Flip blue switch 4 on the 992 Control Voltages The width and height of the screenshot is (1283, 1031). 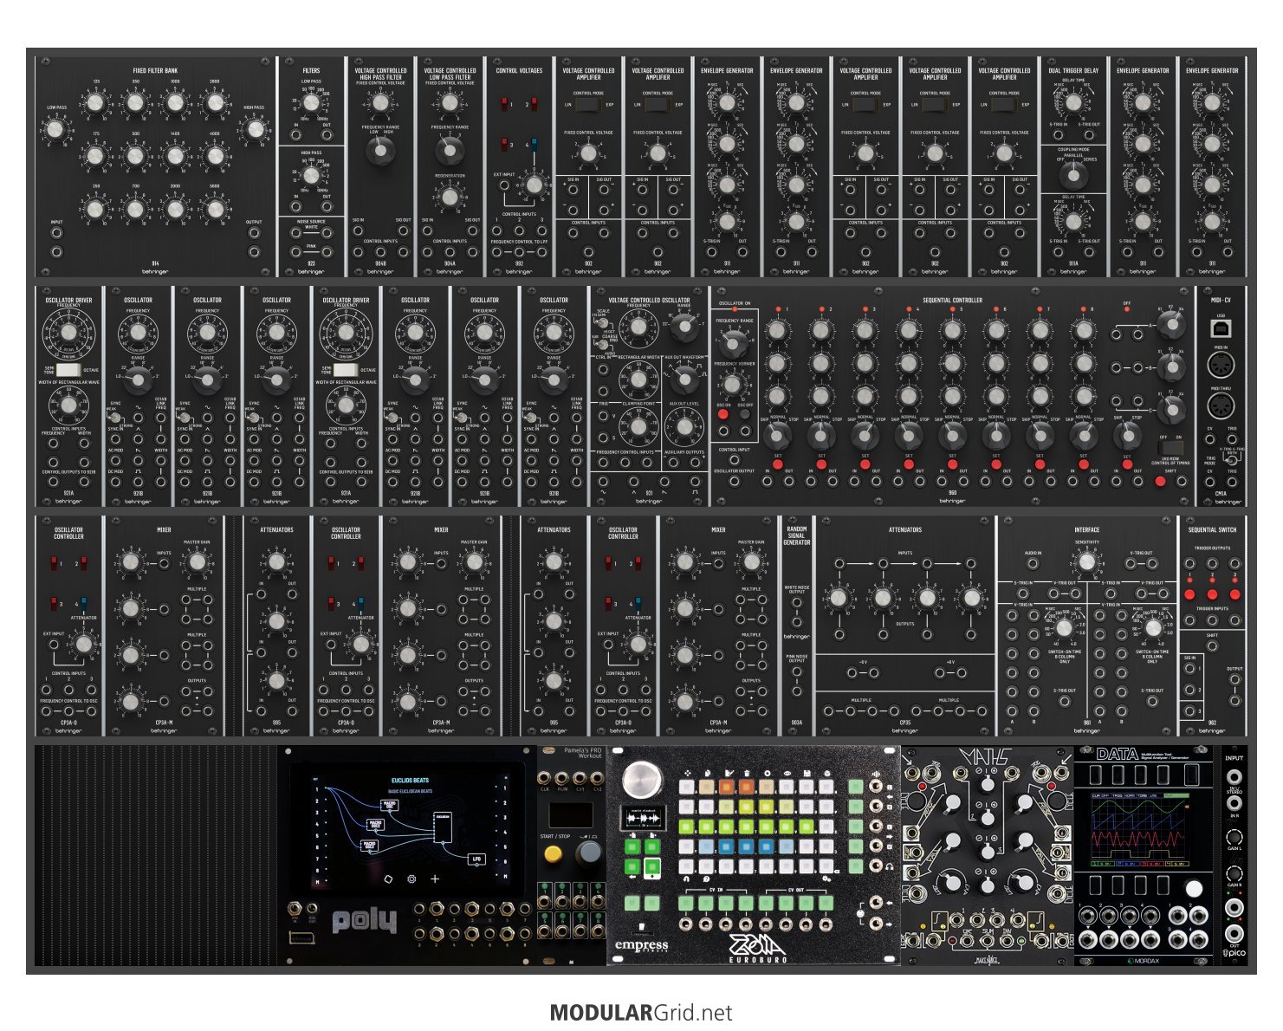[x=534, y=144]
